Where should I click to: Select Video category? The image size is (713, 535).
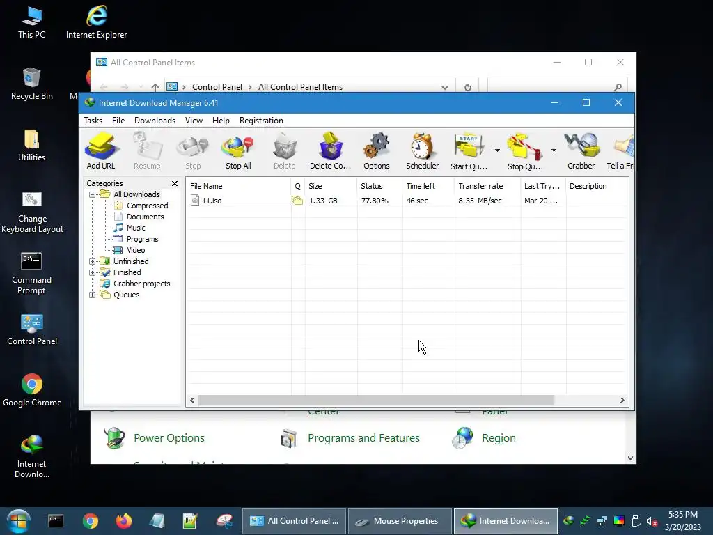click(136, 250)
